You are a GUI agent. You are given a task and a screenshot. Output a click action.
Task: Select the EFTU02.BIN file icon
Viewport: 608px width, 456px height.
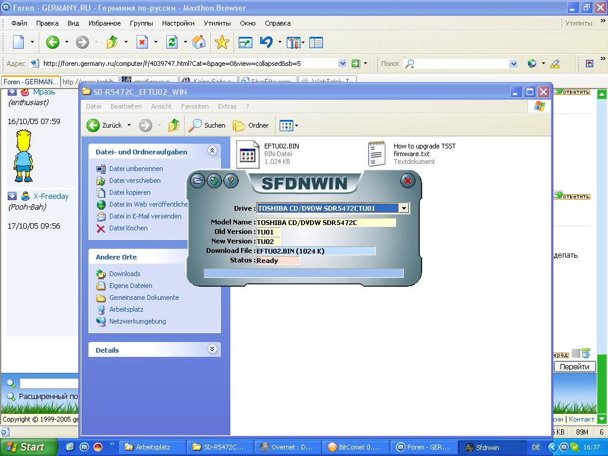(x=248, y=154)
